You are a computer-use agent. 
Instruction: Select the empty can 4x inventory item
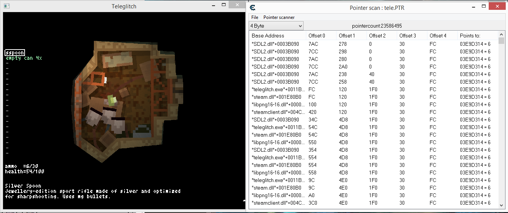click(x=23, y=58)
